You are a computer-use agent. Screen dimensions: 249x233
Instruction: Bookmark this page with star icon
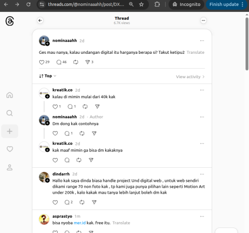(x=141, y=4)
